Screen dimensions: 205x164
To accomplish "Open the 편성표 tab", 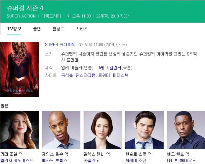I will [x=58, y=29].
